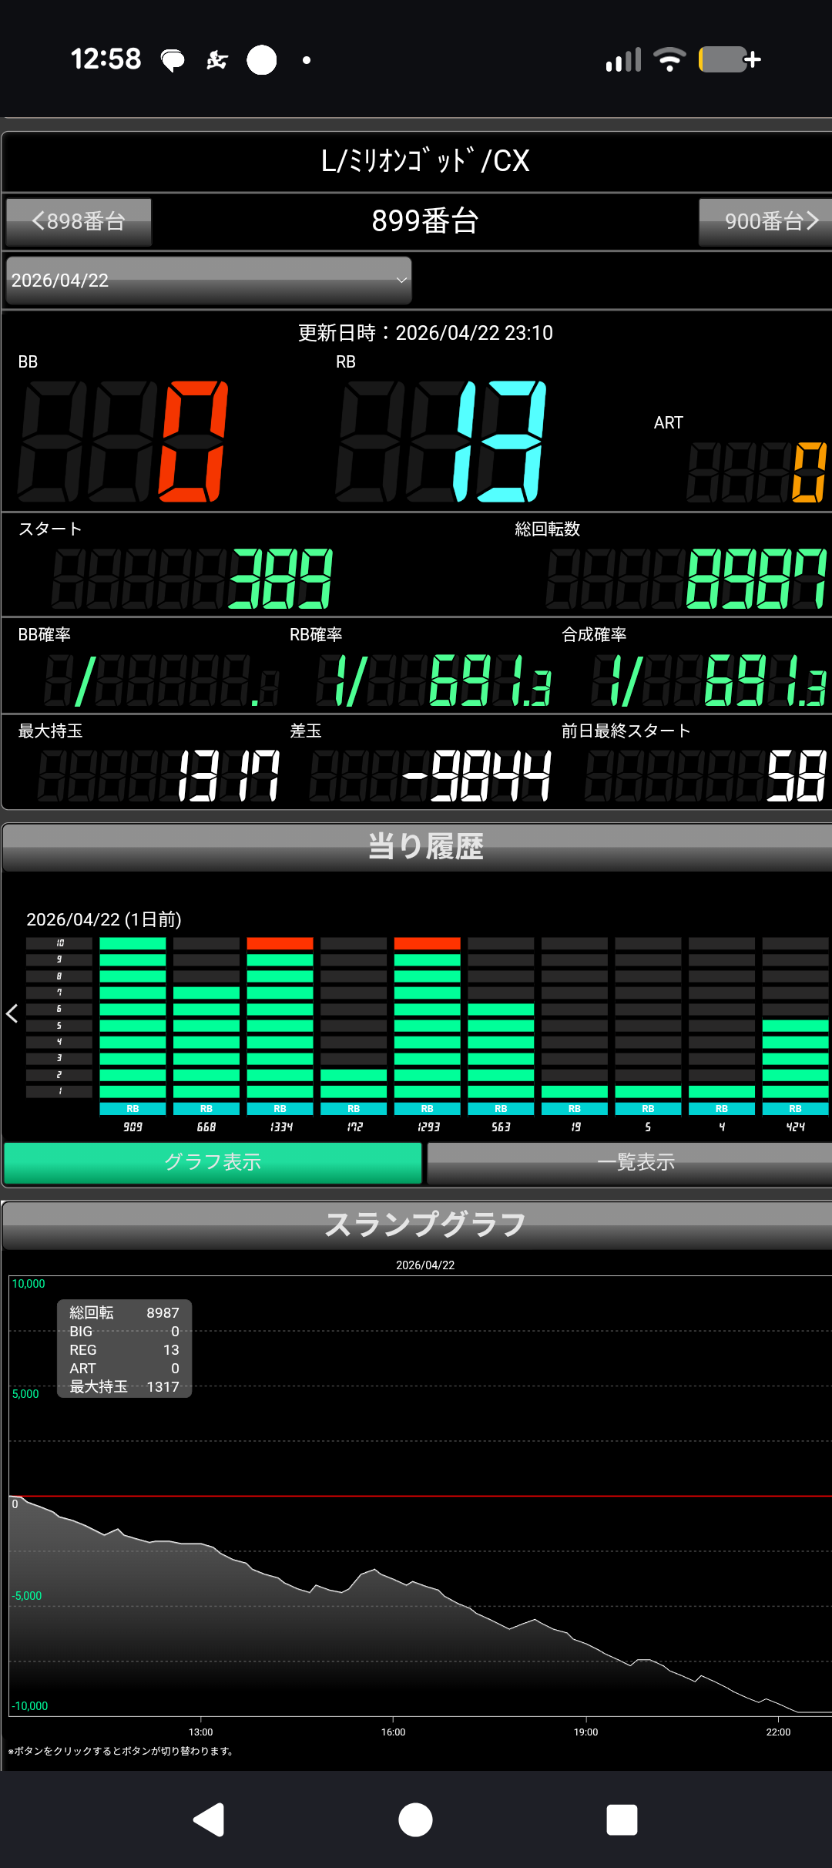Tap the 当り履歴 section header

(x=424, y=847)
